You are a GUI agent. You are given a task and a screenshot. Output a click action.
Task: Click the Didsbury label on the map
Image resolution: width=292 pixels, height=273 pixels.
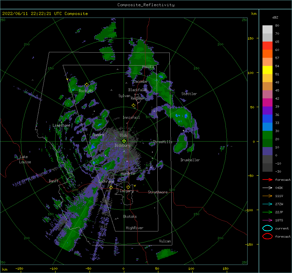[x=123, y=145]
